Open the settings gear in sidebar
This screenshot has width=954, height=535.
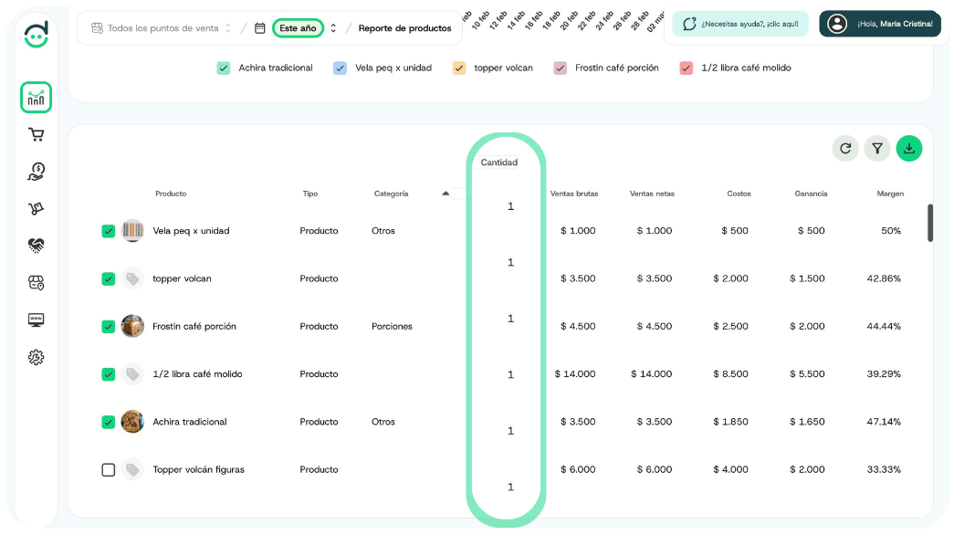click(36, 357)
